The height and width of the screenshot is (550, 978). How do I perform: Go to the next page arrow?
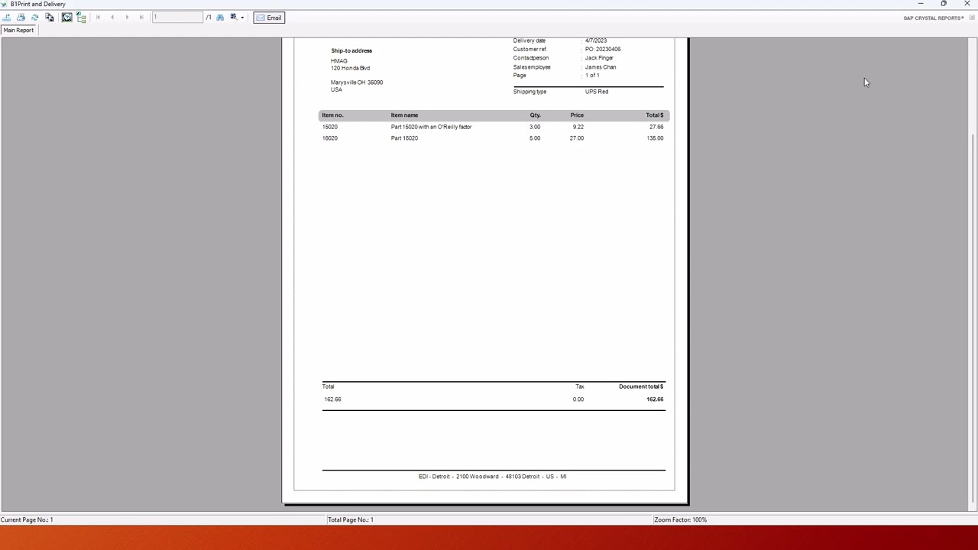tap(127, 18)
